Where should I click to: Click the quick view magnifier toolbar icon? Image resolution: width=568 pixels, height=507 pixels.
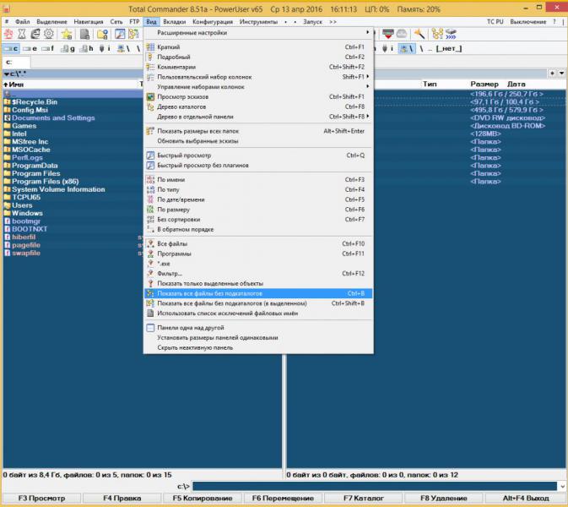(x=120, y=34)
